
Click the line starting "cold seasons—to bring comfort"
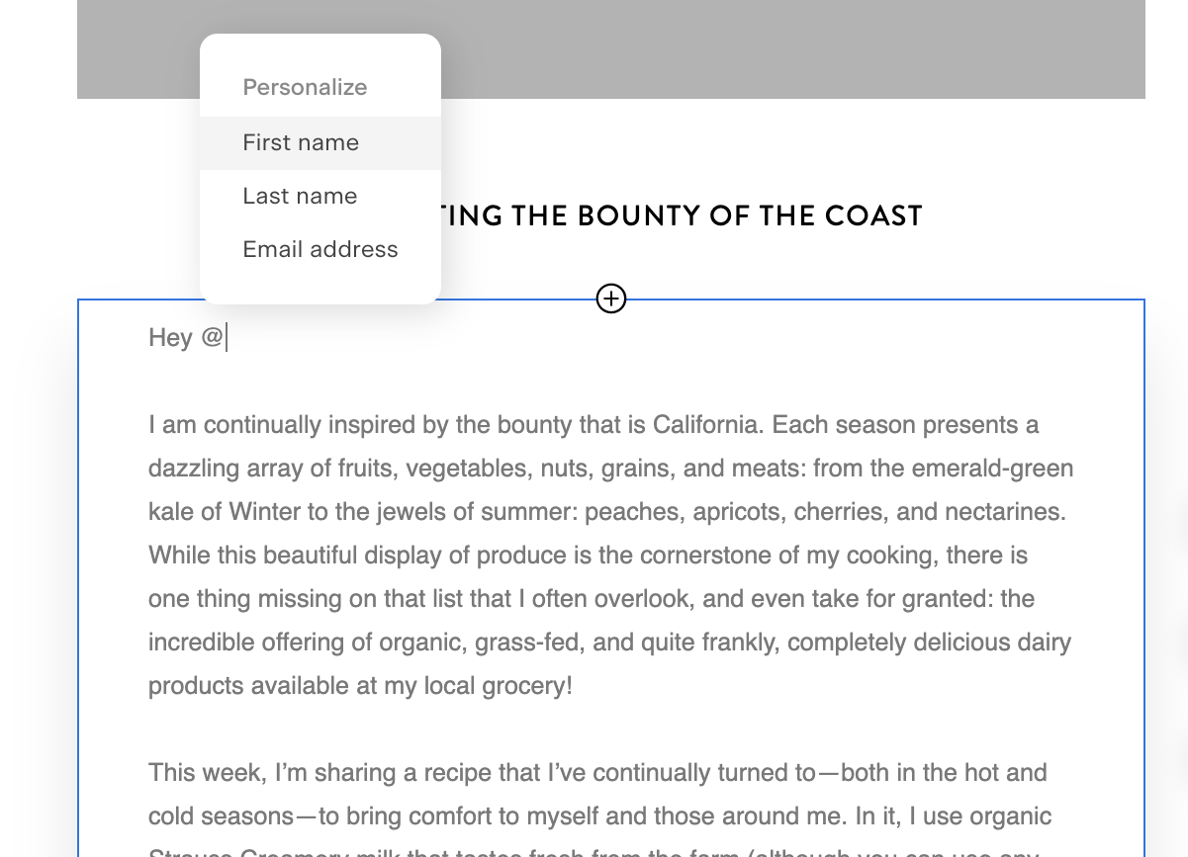click(x=599, y=816)
